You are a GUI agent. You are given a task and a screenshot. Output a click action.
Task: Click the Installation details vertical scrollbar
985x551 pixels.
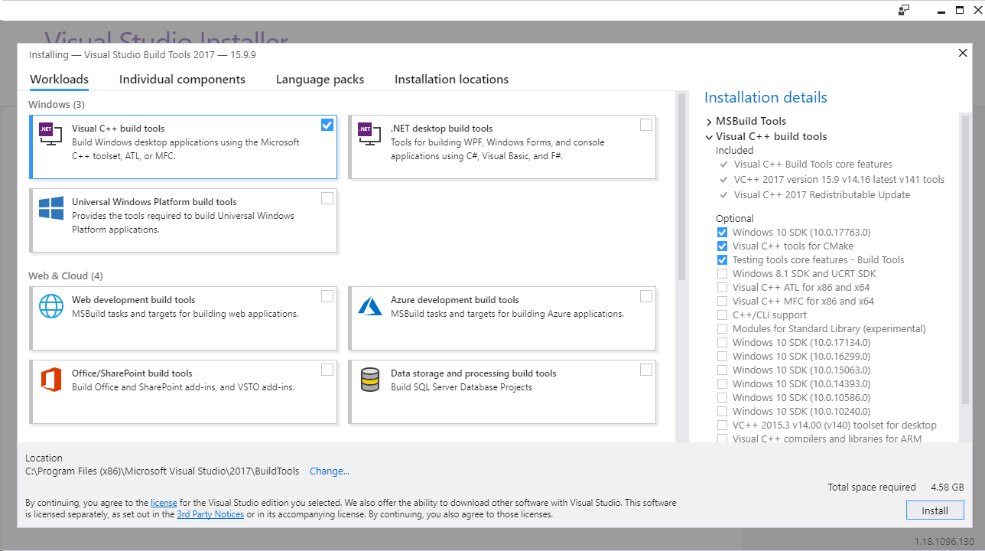(x=964, y=260)
